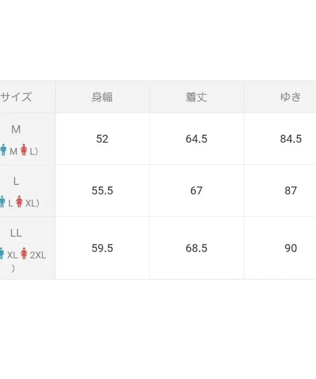Select the サイズ column header
This screenshot has width=316, height=379.
[16, 97]
